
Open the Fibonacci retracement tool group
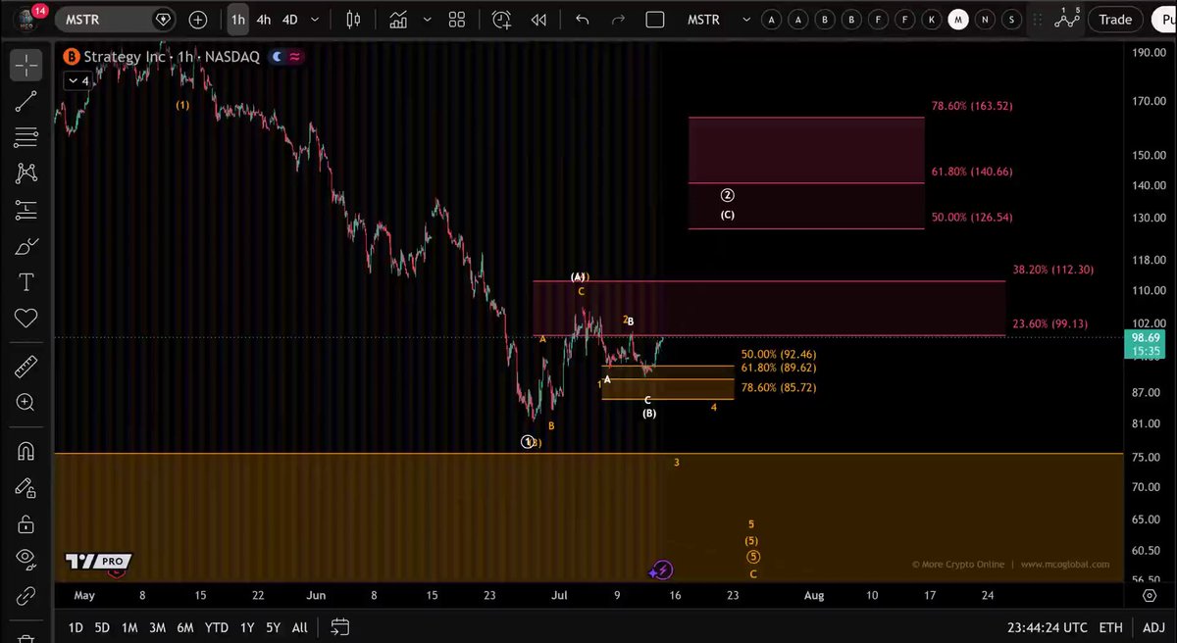coord(26,137)
